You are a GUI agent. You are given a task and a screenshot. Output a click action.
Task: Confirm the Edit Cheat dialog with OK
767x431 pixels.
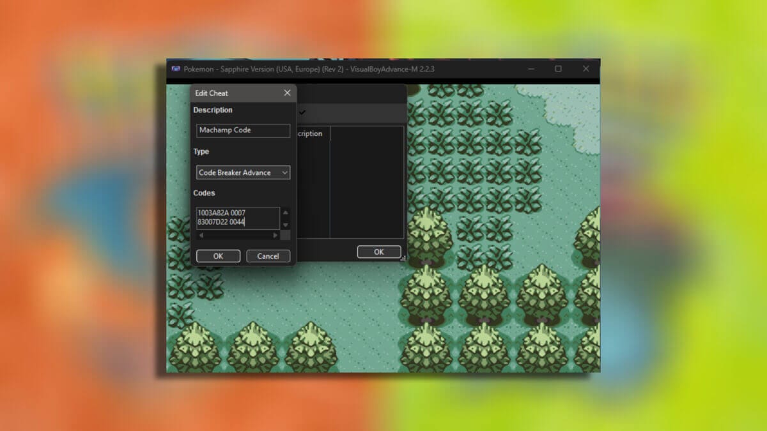click(x=218, y=256)
